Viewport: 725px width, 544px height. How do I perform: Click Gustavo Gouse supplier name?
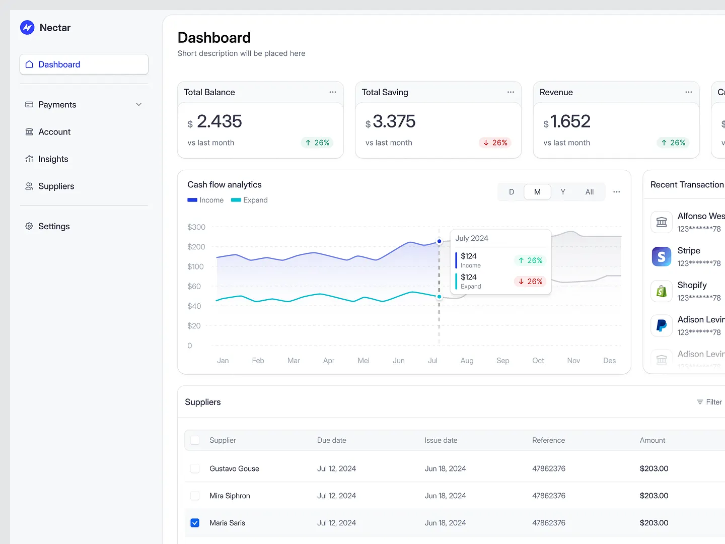tap(234, 468)
